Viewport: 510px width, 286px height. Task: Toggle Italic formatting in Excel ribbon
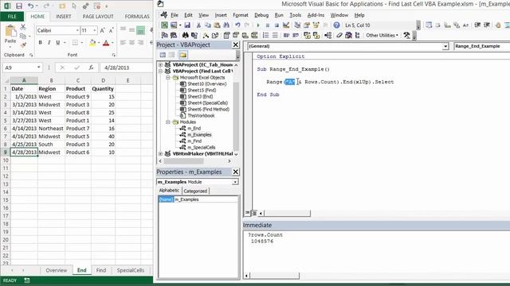point(49,42)
